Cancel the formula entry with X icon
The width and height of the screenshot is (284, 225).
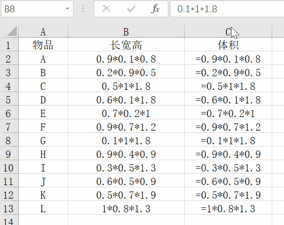pos(106,9)
